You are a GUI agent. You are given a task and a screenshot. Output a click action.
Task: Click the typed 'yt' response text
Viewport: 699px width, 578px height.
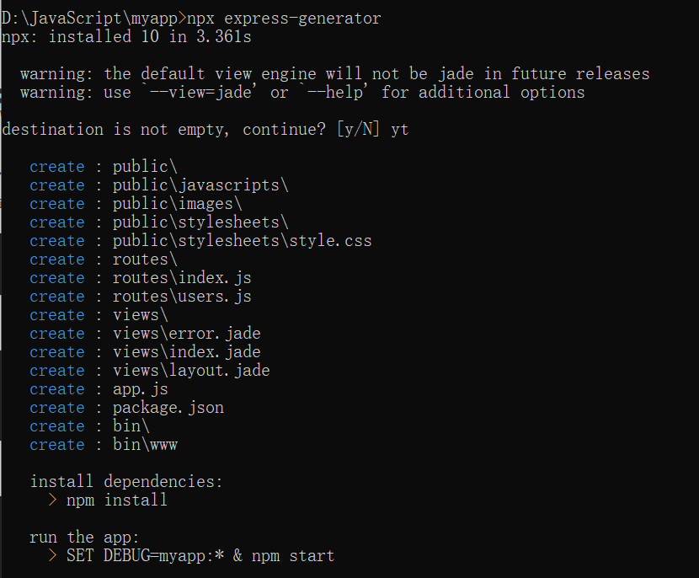pyautogui.click(x=400, y=129)
